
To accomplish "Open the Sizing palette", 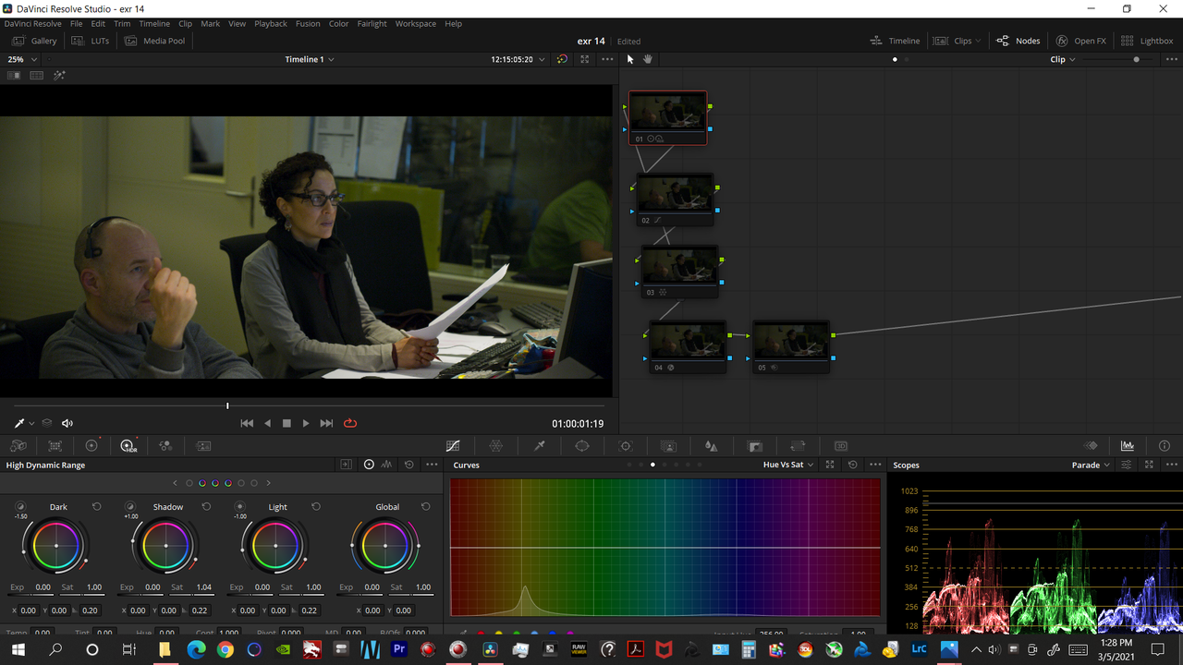I will (x=798, y=446).
